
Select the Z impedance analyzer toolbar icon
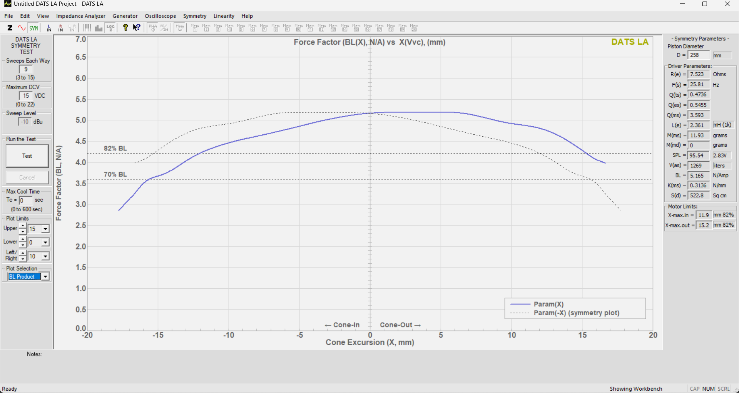10,28
